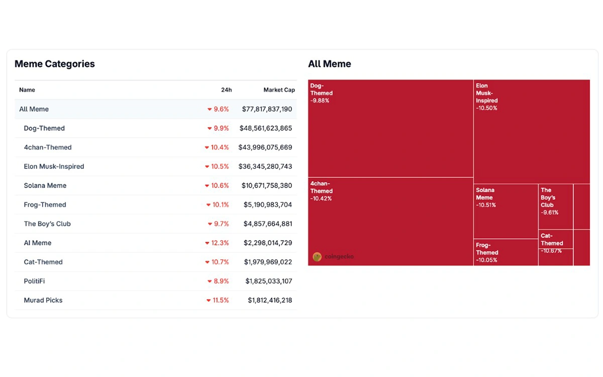Select the Solana Meme treemap tile

[x=506, y=211]
